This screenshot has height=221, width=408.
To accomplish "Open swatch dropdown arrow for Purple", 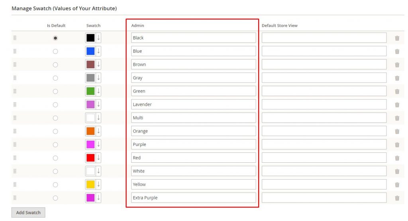I will click(x=98, y=144).
